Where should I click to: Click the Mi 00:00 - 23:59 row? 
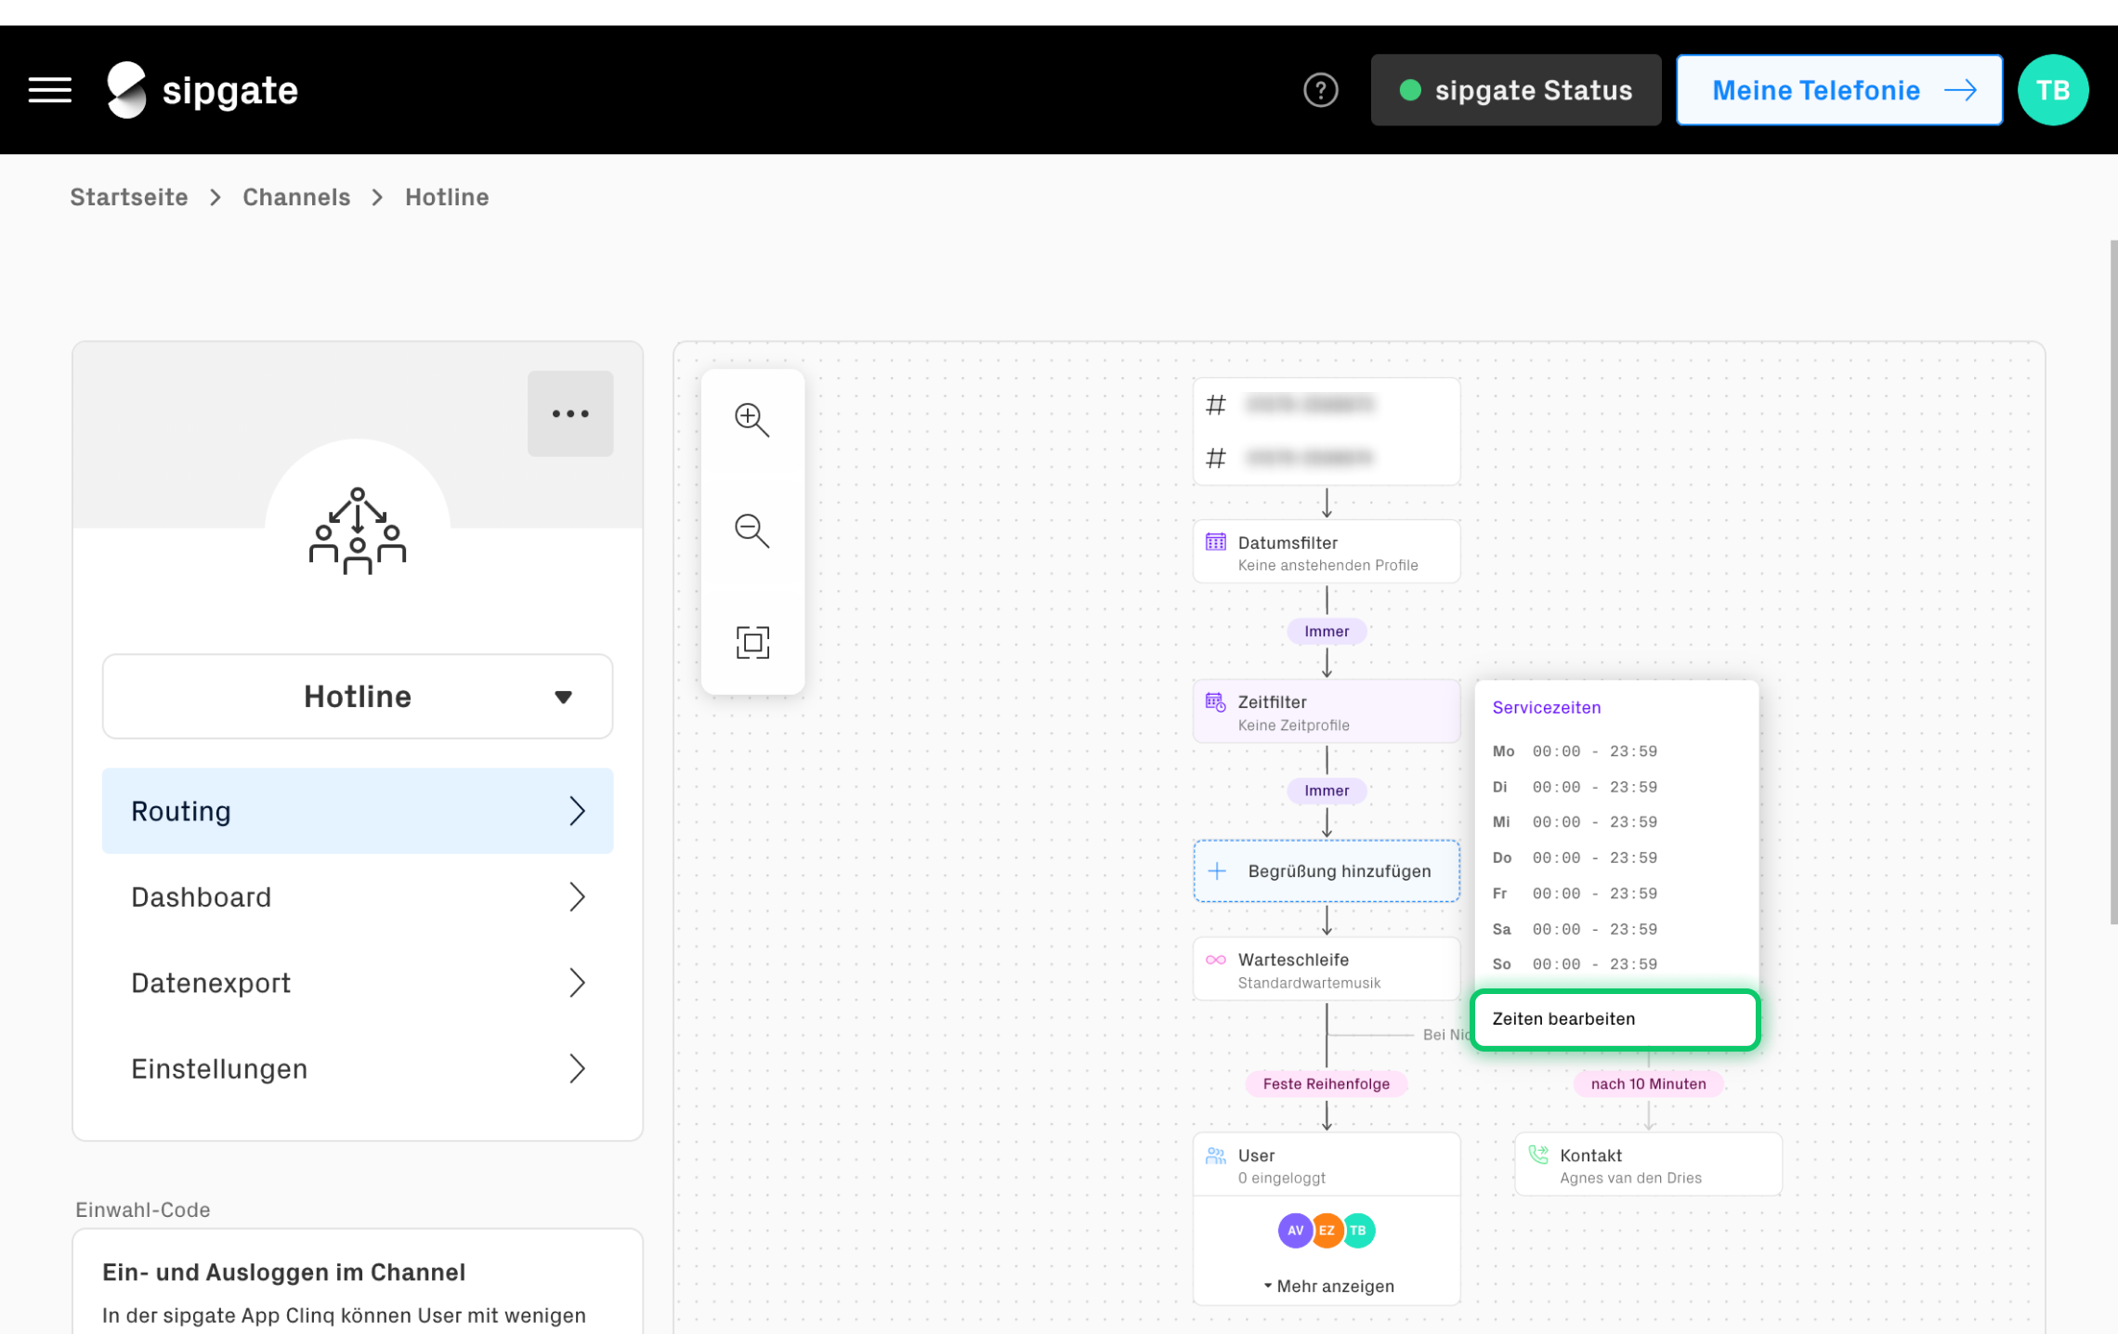pyautogui.click(x=1575, y=822)
